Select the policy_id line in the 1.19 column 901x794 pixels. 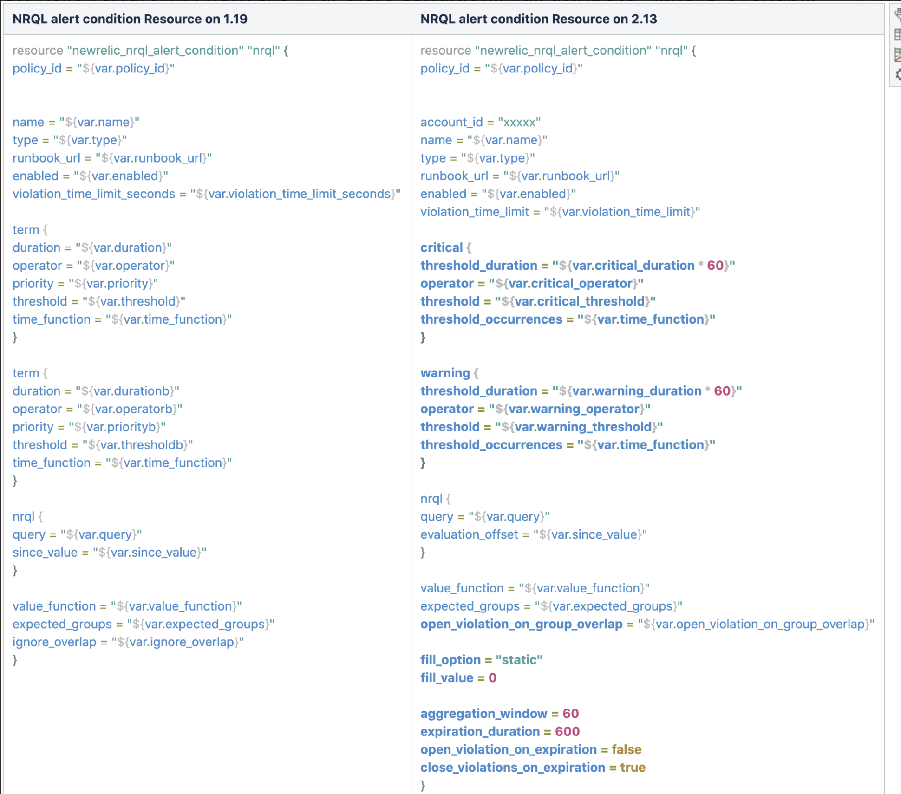[x=93, y=69]
